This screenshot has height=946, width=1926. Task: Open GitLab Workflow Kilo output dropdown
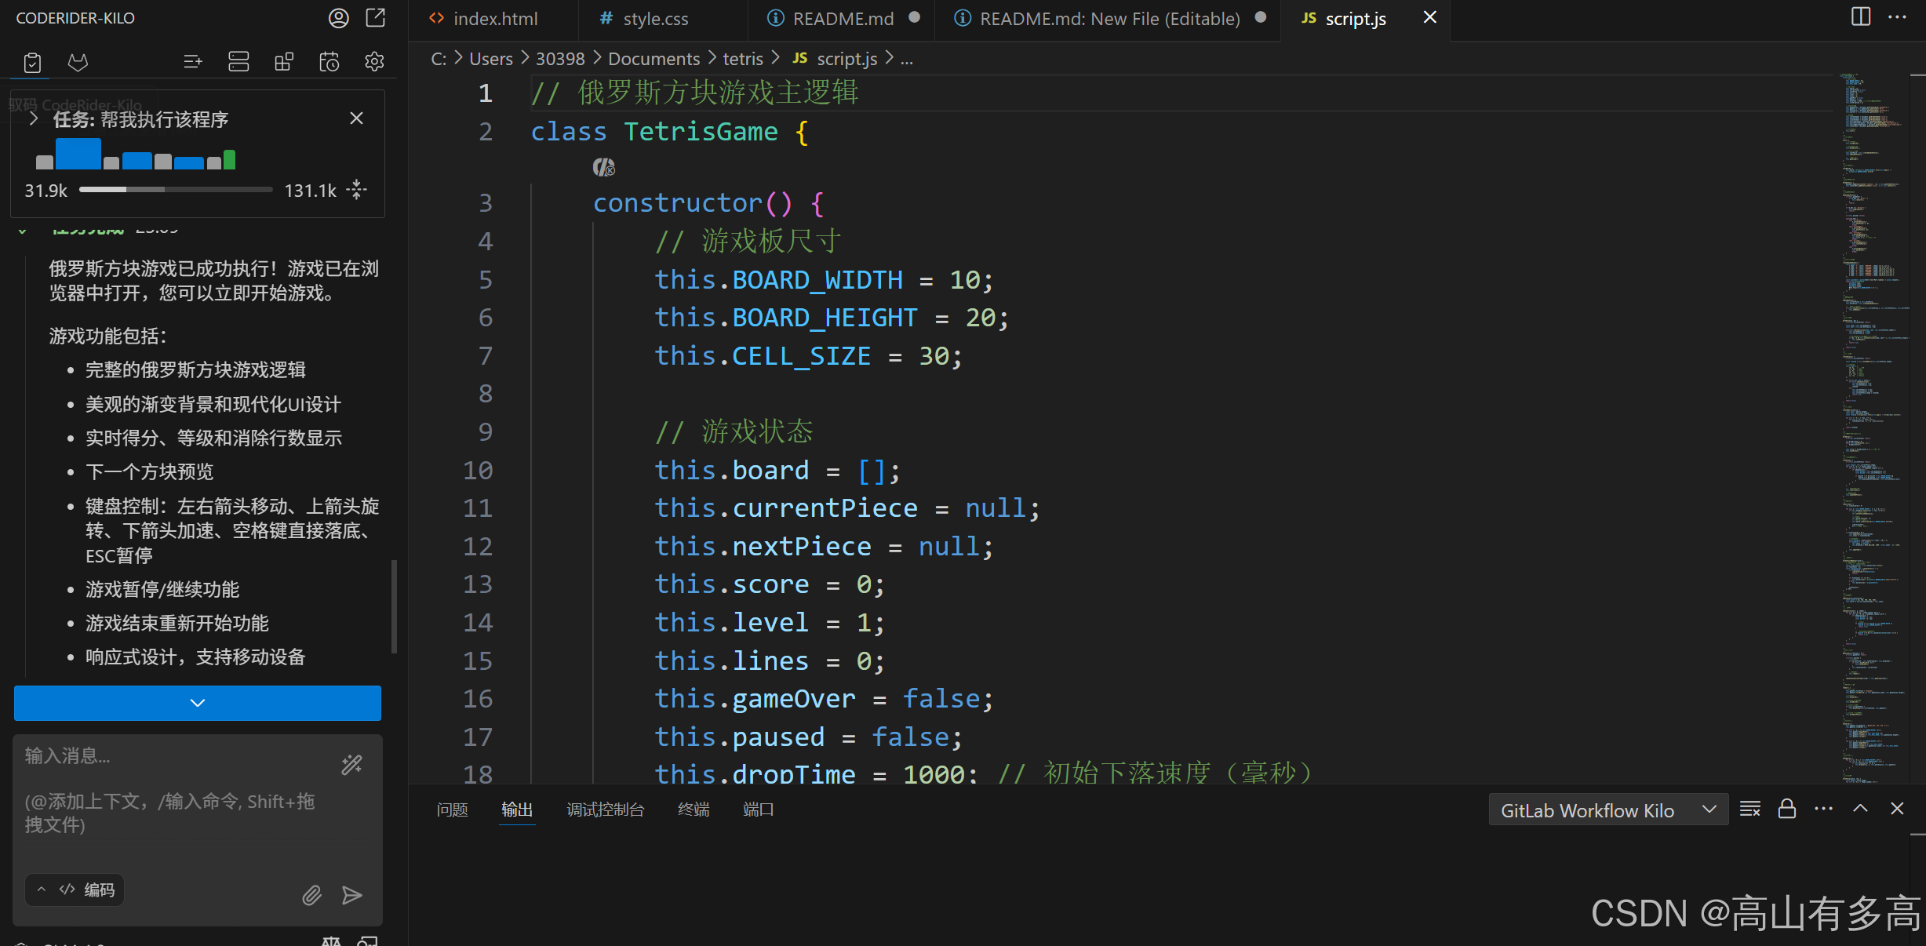(1607, 810)
